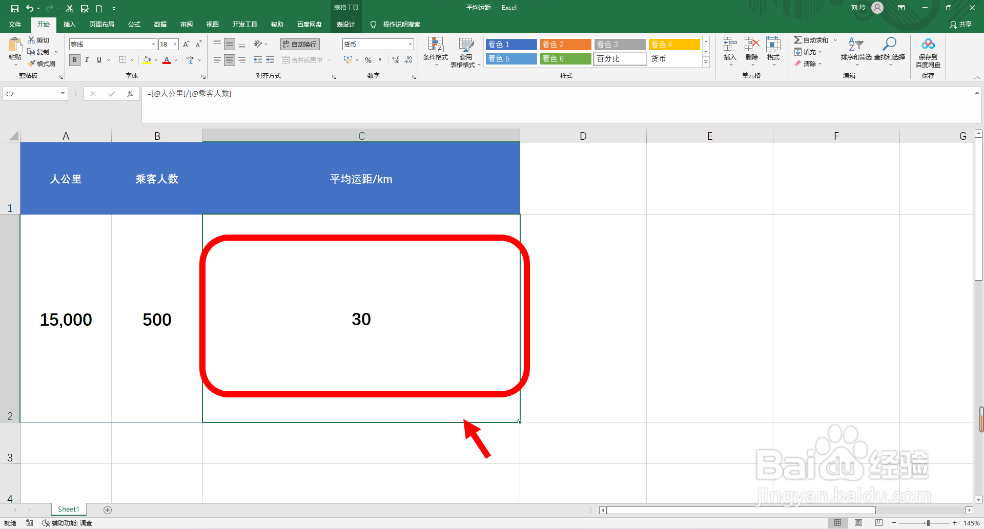This screenshot has height=529, width=984.
Task: Toggle Bold formatting
Action: pyautogui.click(x=75, y=60)
